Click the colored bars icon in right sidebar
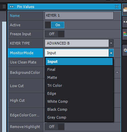The height and width of the screenshot is (132, 127). [125, 34]
